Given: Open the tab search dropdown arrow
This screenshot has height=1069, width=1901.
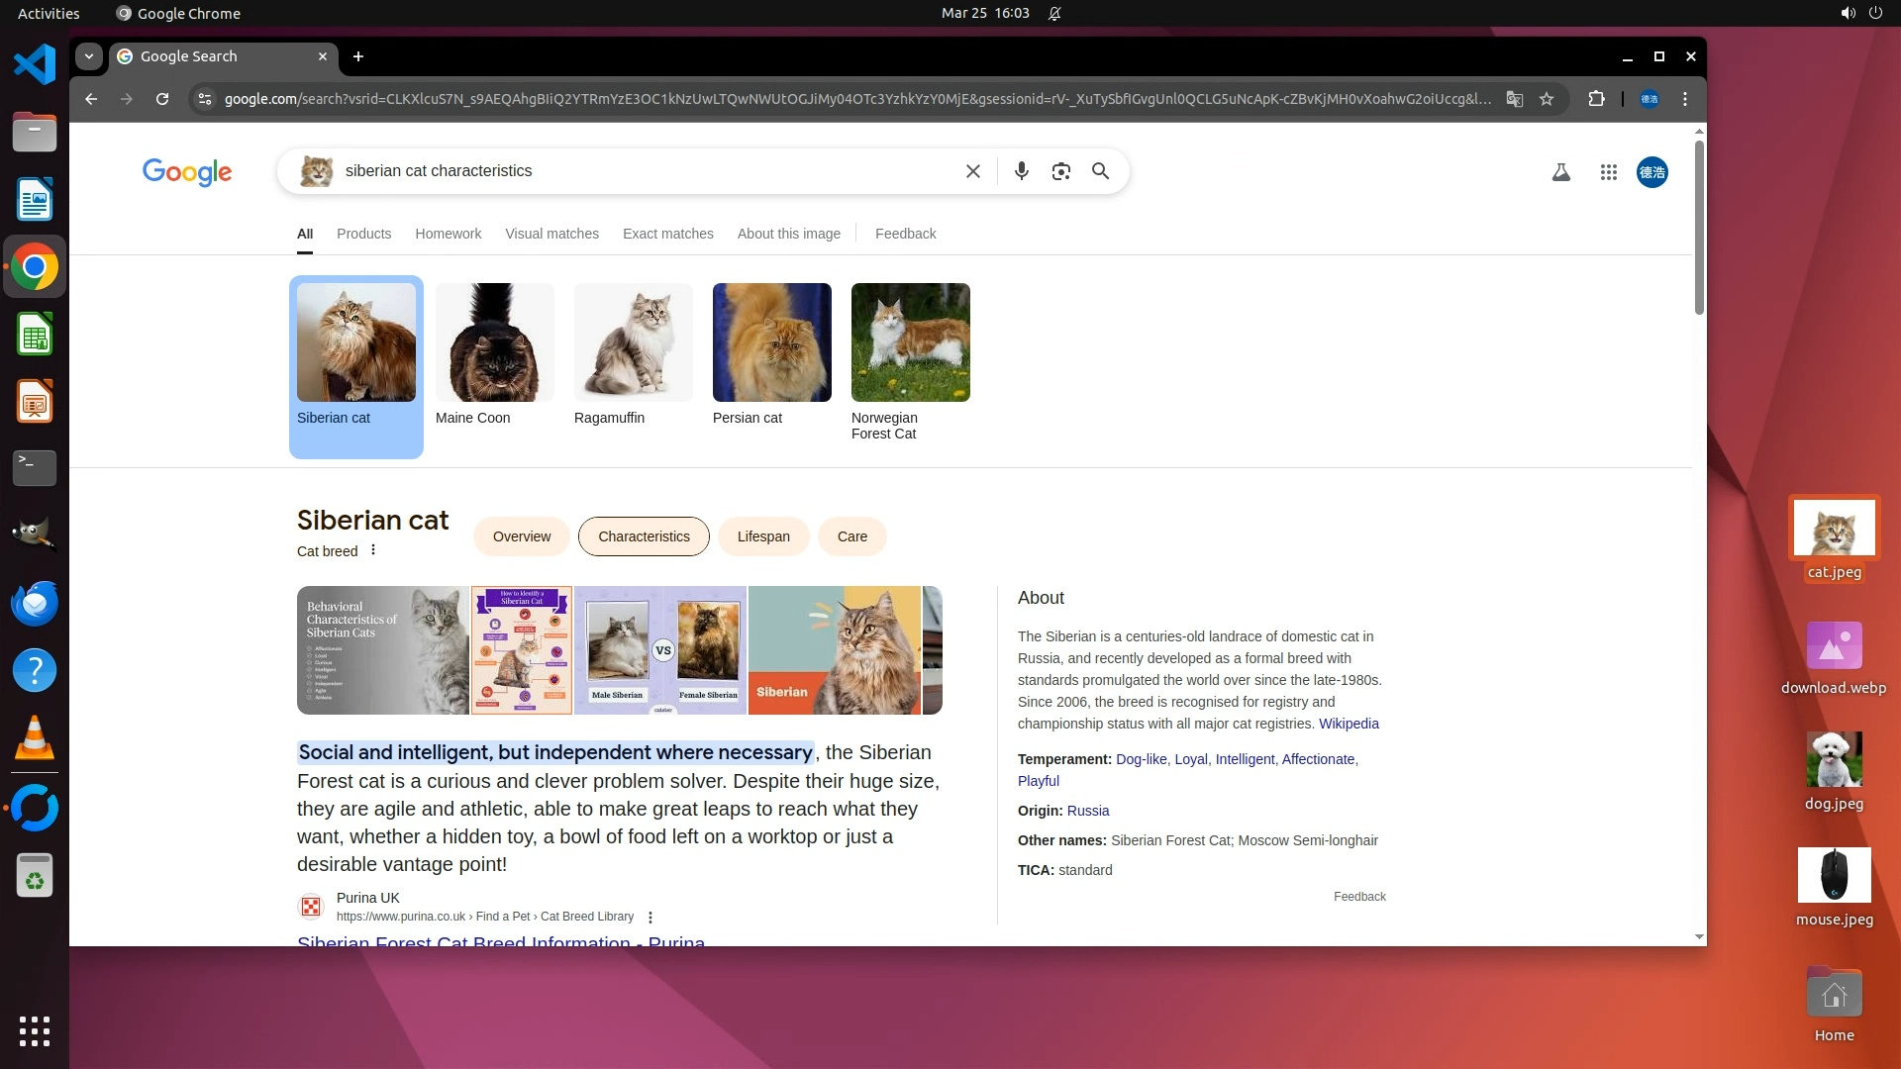Looking at the screenshot, I should 89,56.
